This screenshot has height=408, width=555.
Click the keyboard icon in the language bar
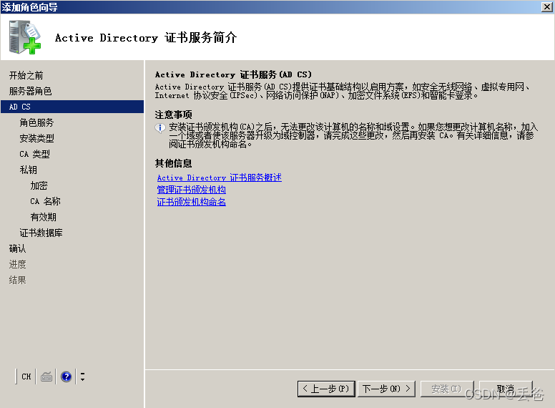(x=46, y=377)
